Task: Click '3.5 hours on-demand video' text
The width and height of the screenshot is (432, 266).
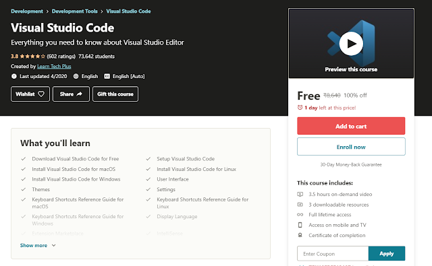Action: pos(340,194)
